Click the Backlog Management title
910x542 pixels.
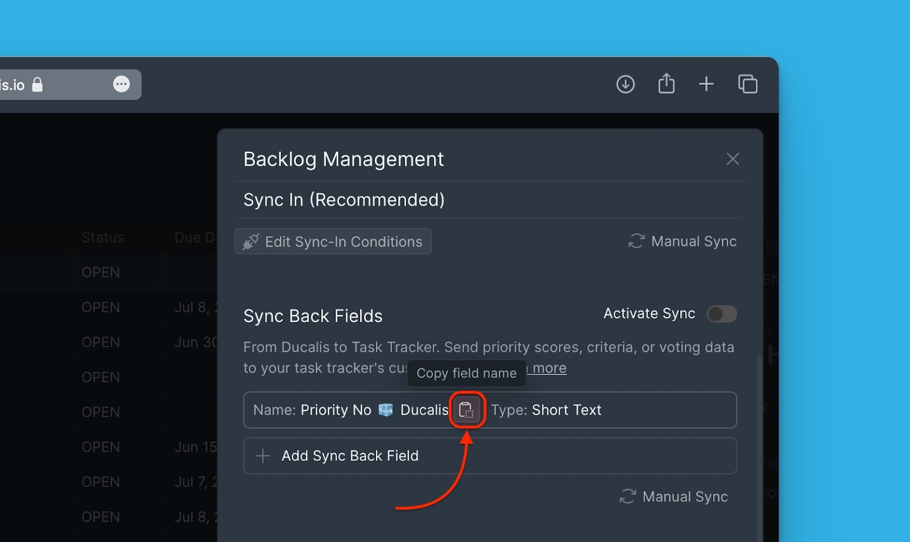click(x=344, y=160)
